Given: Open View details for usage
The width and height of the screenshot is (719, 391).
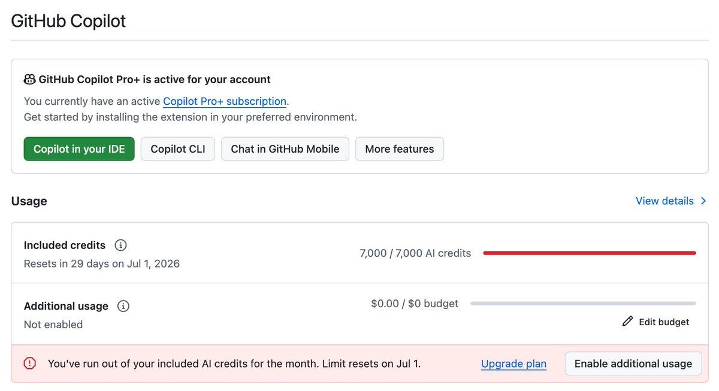Looking at the screenshot, I should point(664,201).
